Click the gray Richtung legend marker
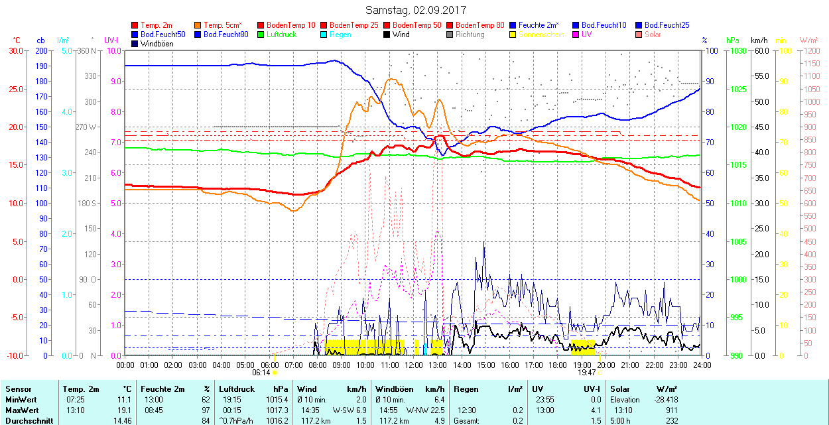 [450, 34]
